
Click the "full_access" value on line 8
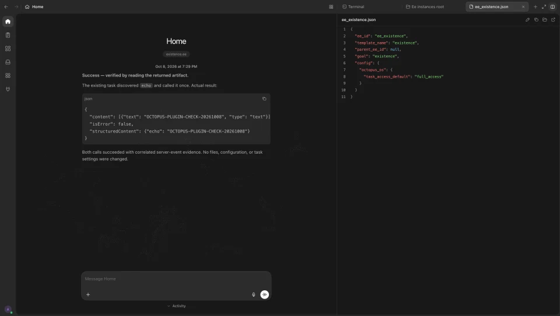(x=429, y=77)
